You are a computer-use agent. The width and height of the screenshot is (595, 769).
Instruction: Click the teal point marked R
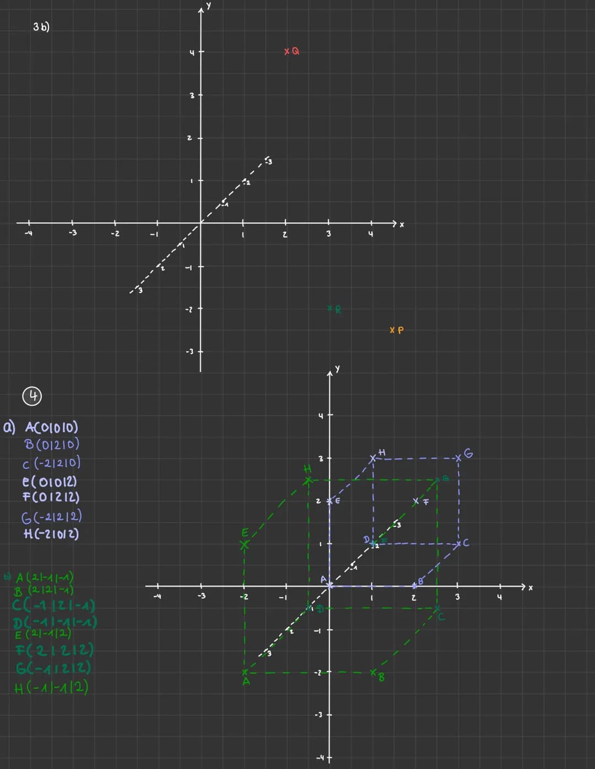[330, 308]
